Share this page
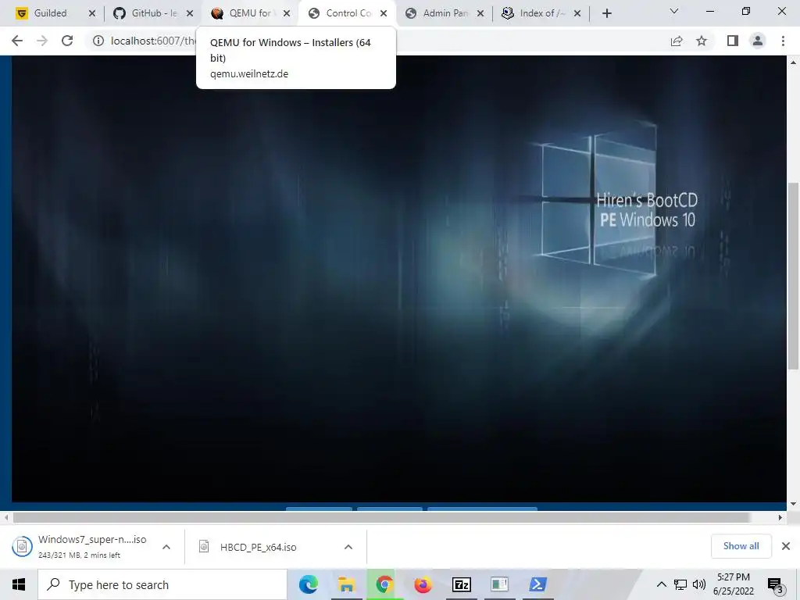The image size is (800, 600). [x=677, y=41]
